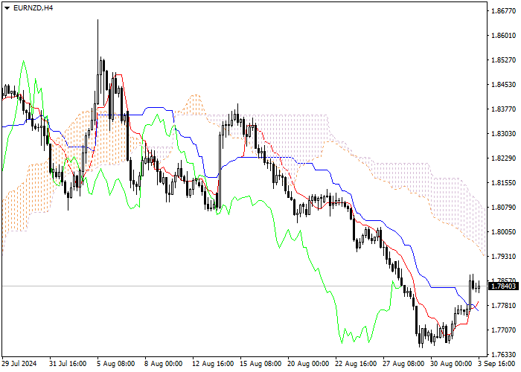The height and width of the screenshot is (372, 521).
Task: Click the 15 Aug 08:00 time label
Action: (260, 364)
